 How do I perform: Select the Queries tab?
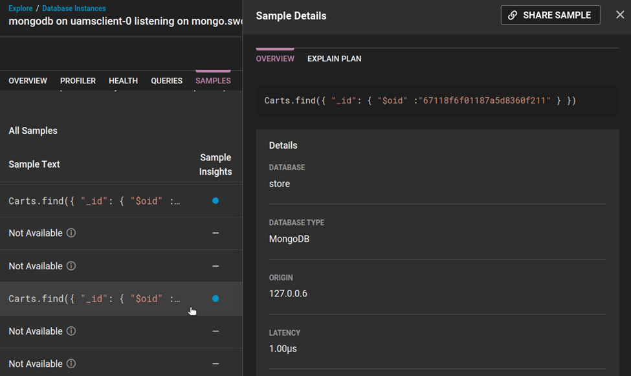click(166, 81)
